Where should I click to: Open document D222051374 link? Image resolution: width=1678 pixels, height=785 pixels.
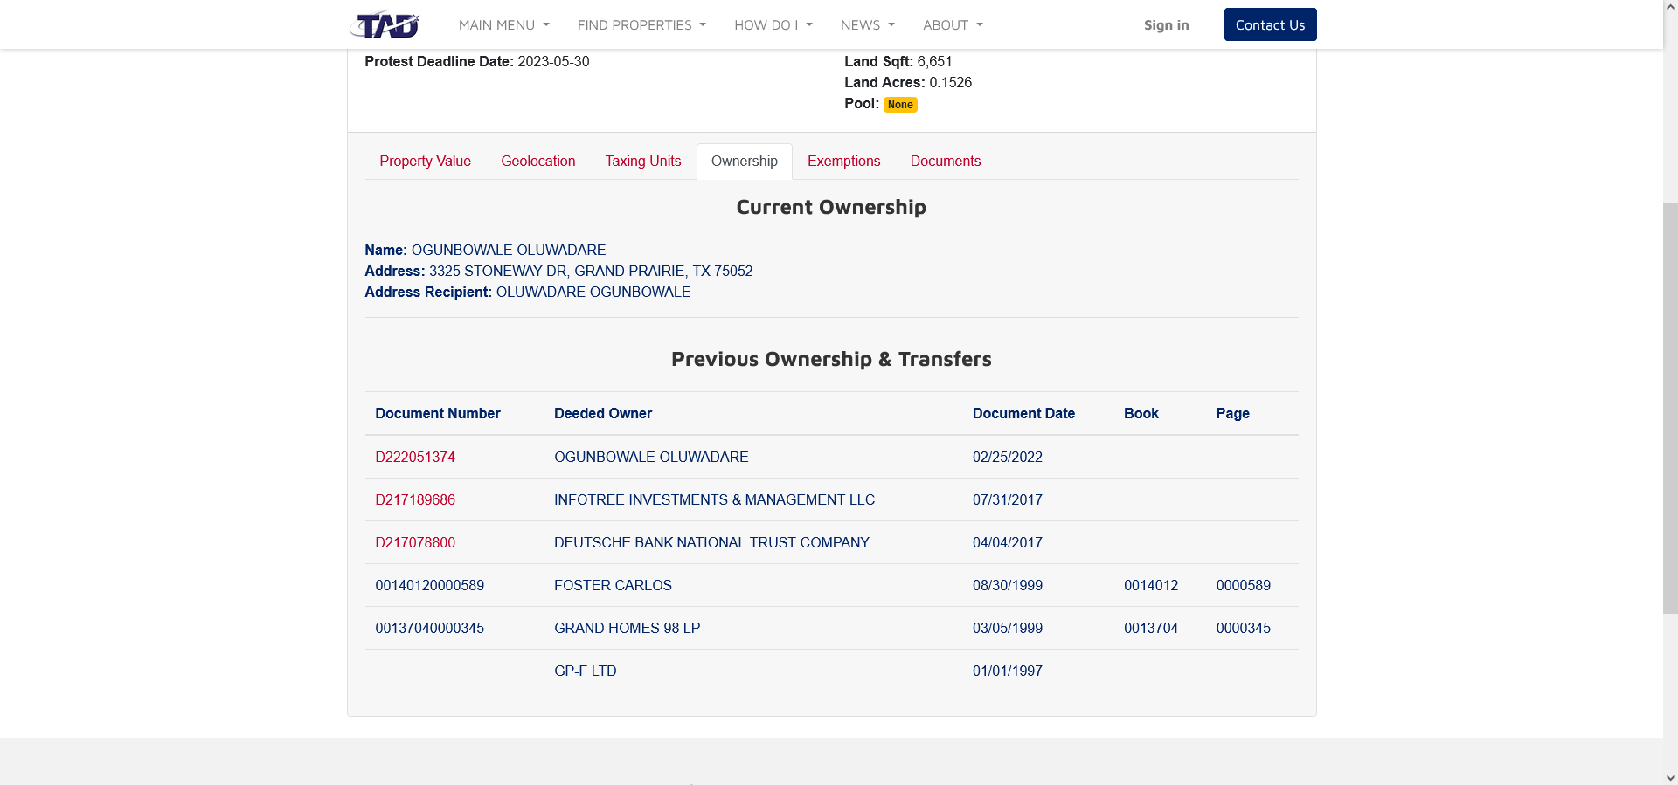tap(415, 457)
